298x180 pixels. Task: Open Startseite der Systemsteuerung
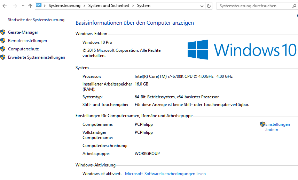click(36, 20)
